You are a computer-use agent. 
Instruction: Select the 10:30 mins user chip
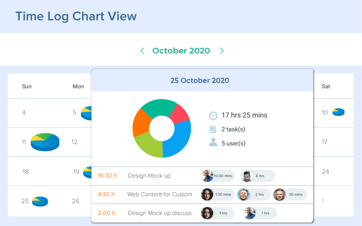coord(218,176)
